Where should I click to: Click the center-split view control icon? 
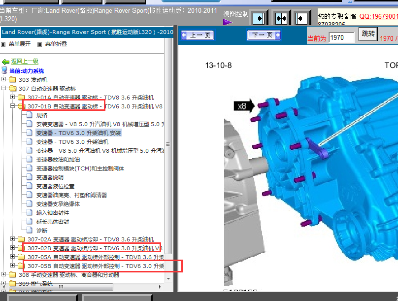click(281, 18)
